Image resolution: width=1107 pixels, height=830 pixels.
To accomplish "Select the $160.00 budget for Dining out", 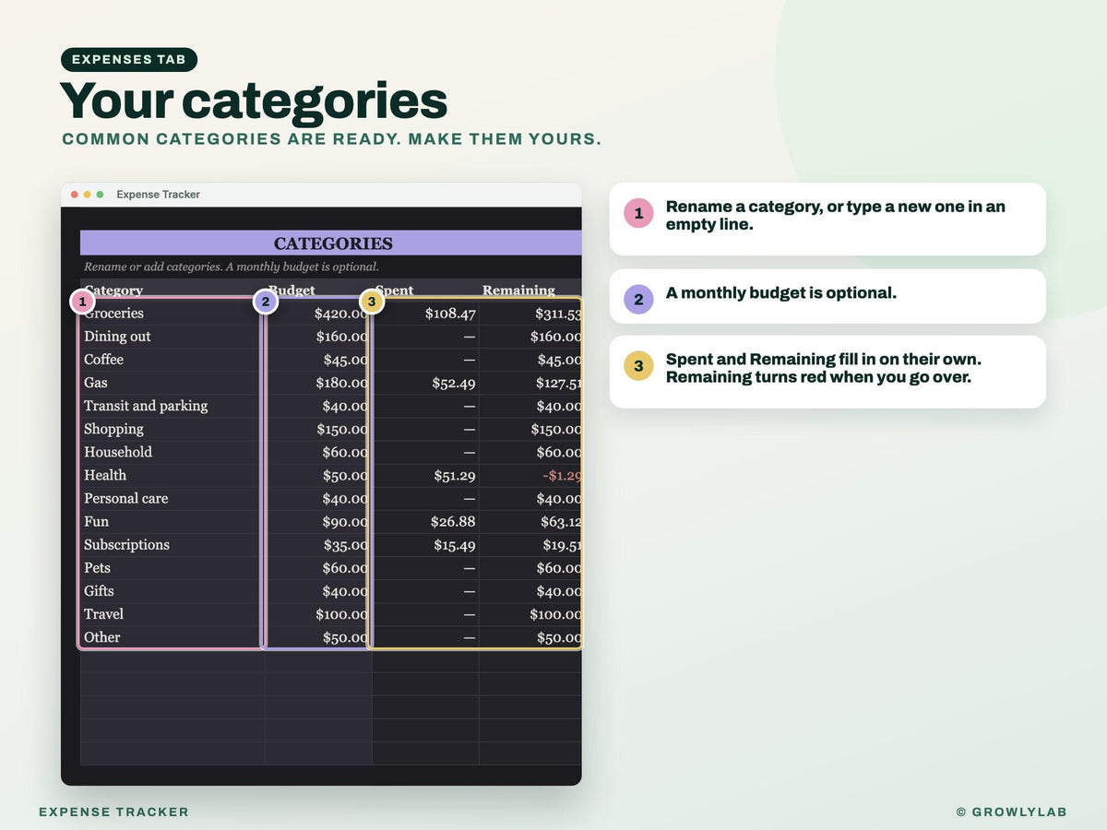I will [x=318, y=337].
